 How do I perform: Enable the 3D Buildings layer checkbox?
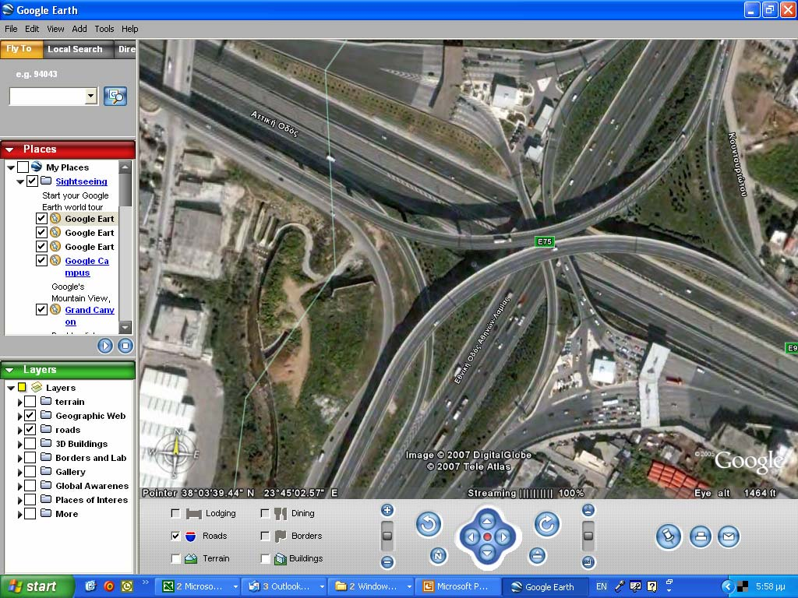tap(30, 443)
